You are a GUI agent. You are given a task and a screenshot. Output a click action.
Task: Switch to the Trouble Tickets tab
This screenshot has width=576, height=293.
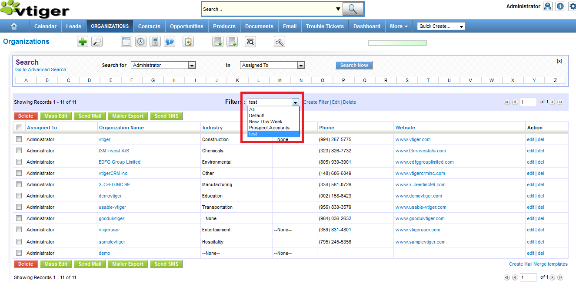point(325,26)
